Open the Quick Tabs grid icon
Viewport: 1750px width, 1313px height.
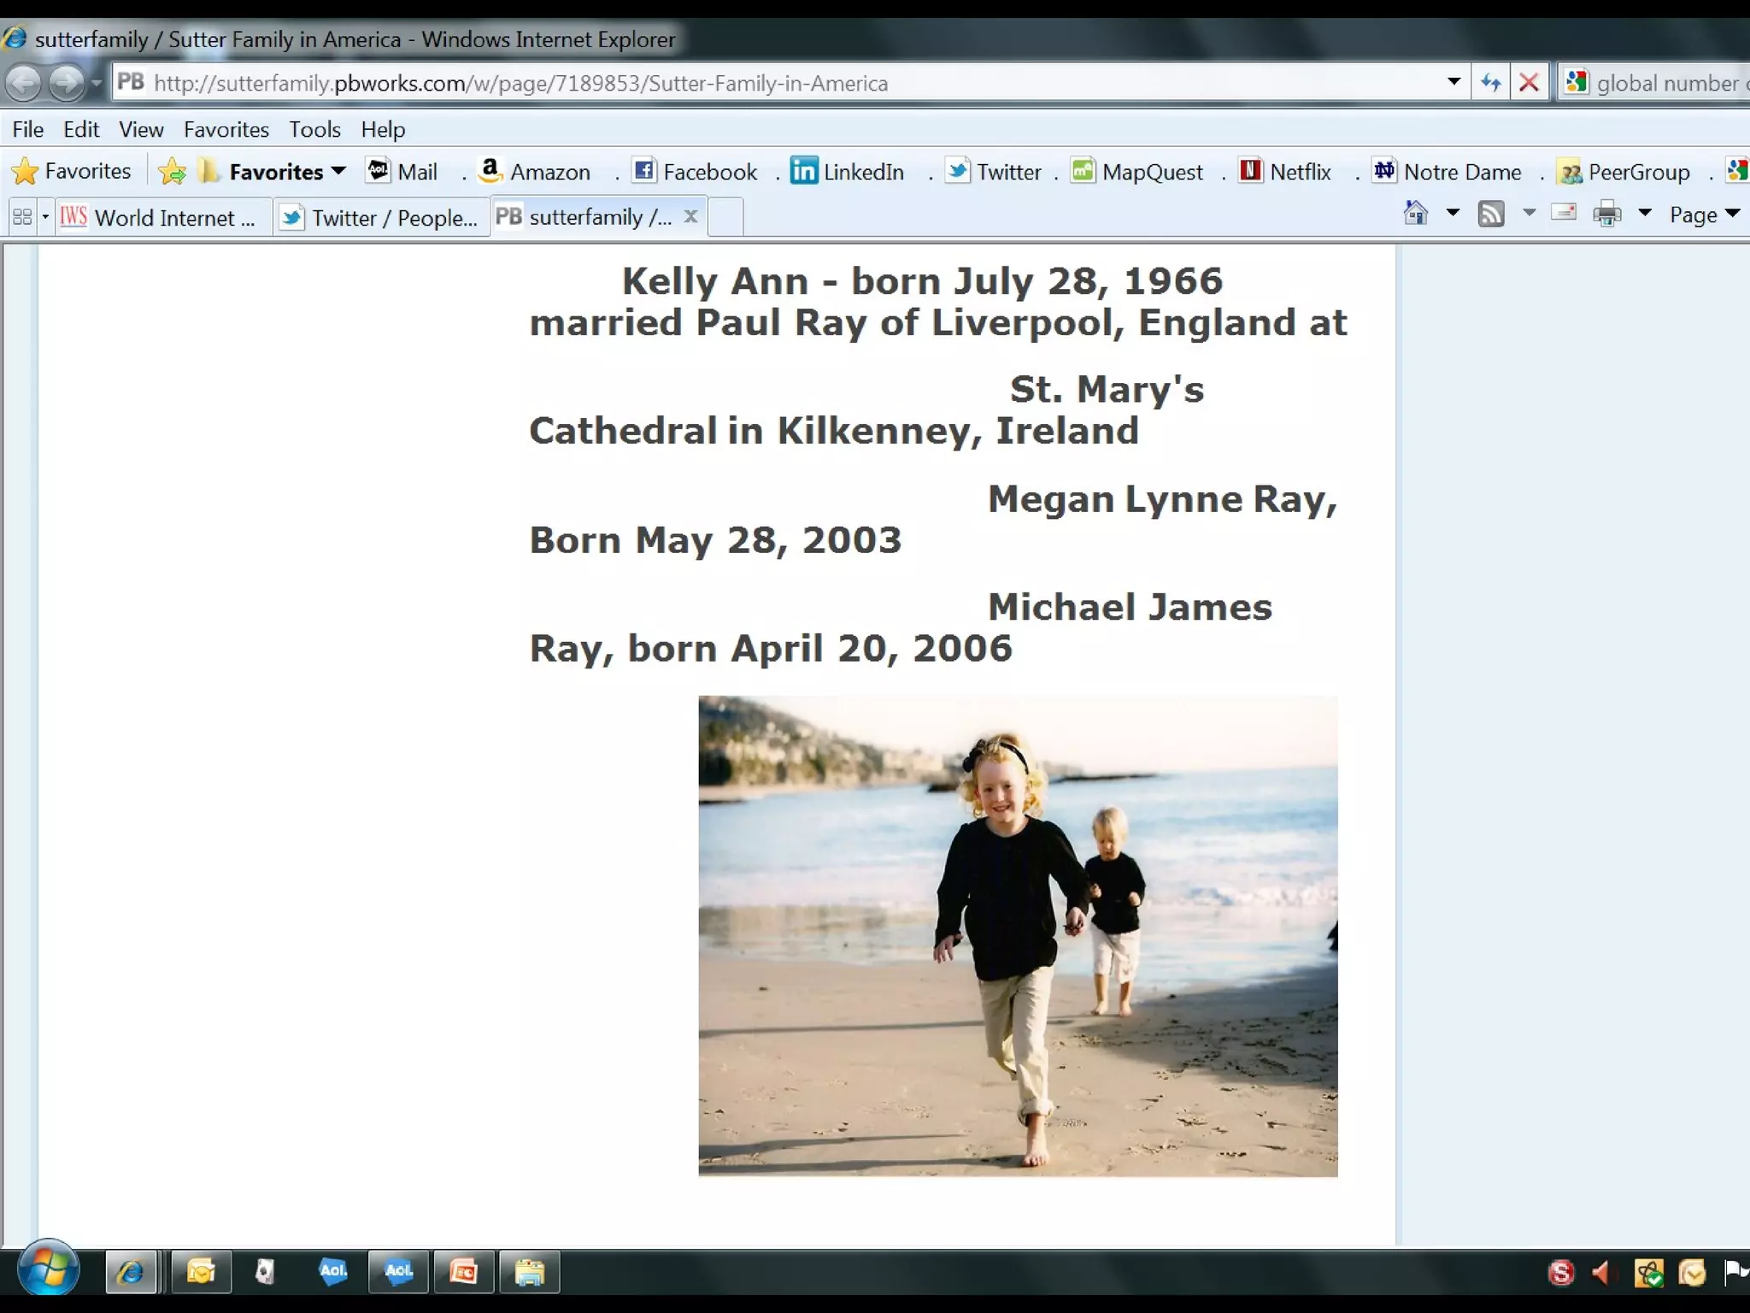pyautogui.click(x=22, y=217)
